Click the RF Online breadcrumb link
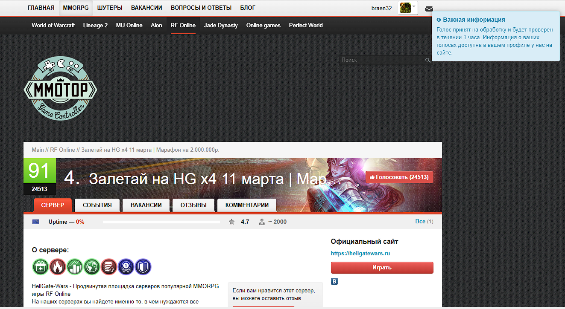The image size is (565, 309). coord(62,150)
